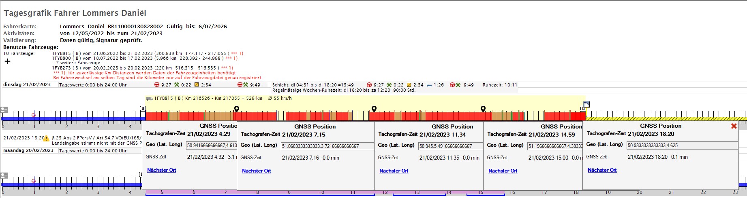Click the calendar icon at shift end
Image resolution: width=747 pixels, height=198 pixels.
pos(586,104)
